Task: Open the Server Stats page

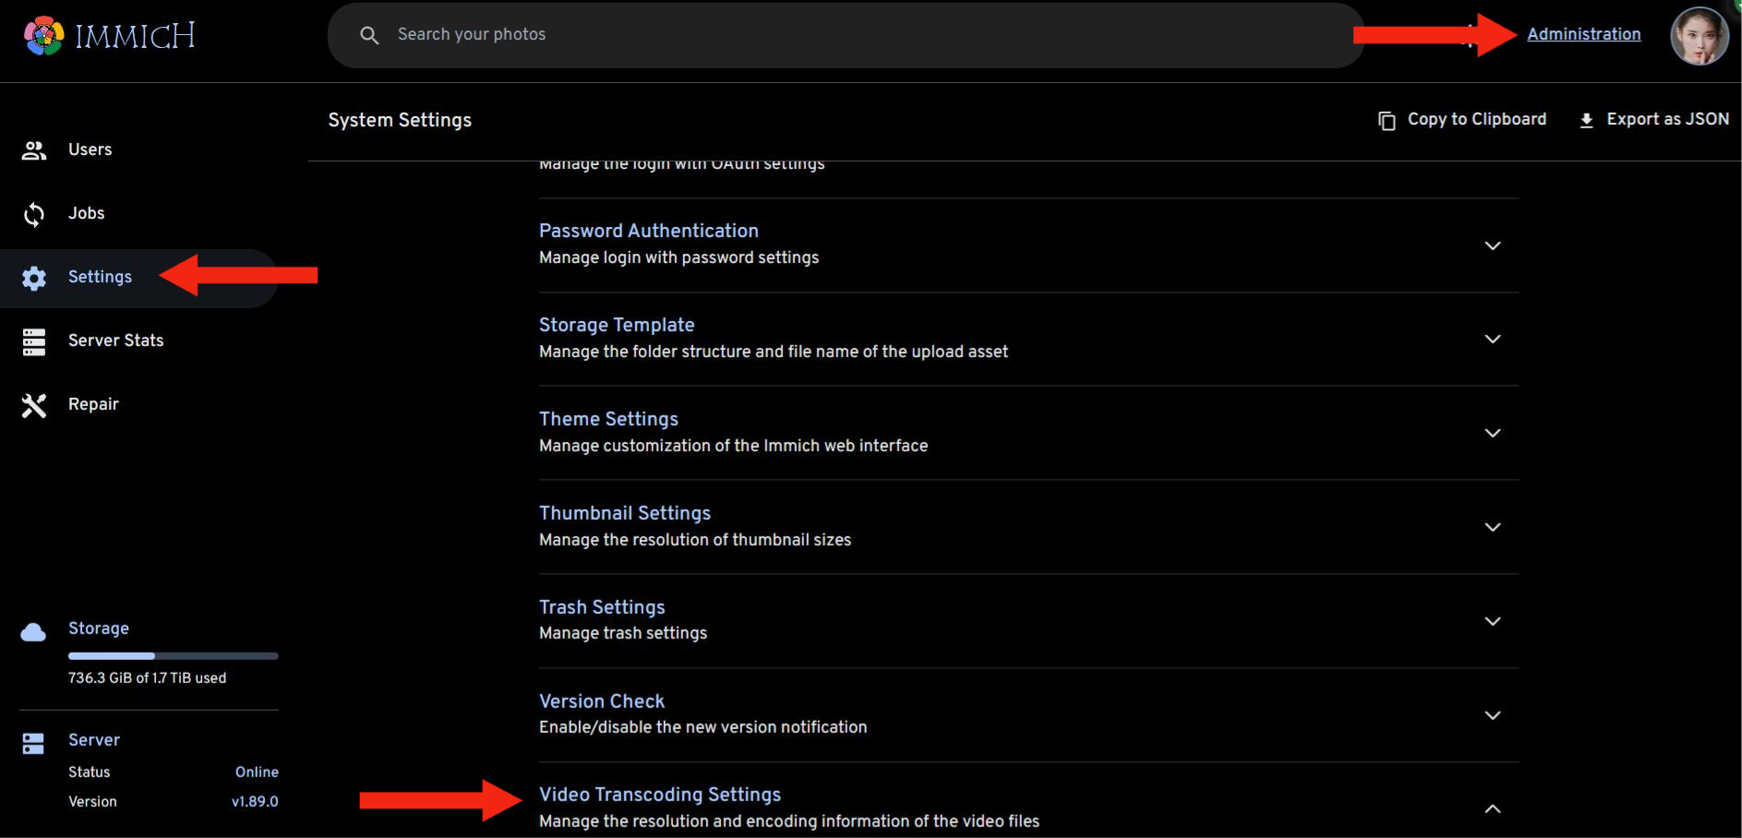Action: point(115,341)
